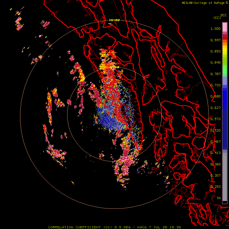The image size is (229, 229).
Task: Select the 0.680 legend value
Action: (216, 96)
